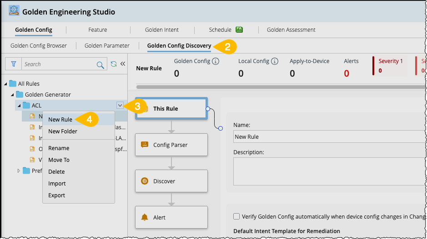The height and width of the screenshot is (239, 427).
Task: Choose New Folder from context menu
Action: pos(63,132)
